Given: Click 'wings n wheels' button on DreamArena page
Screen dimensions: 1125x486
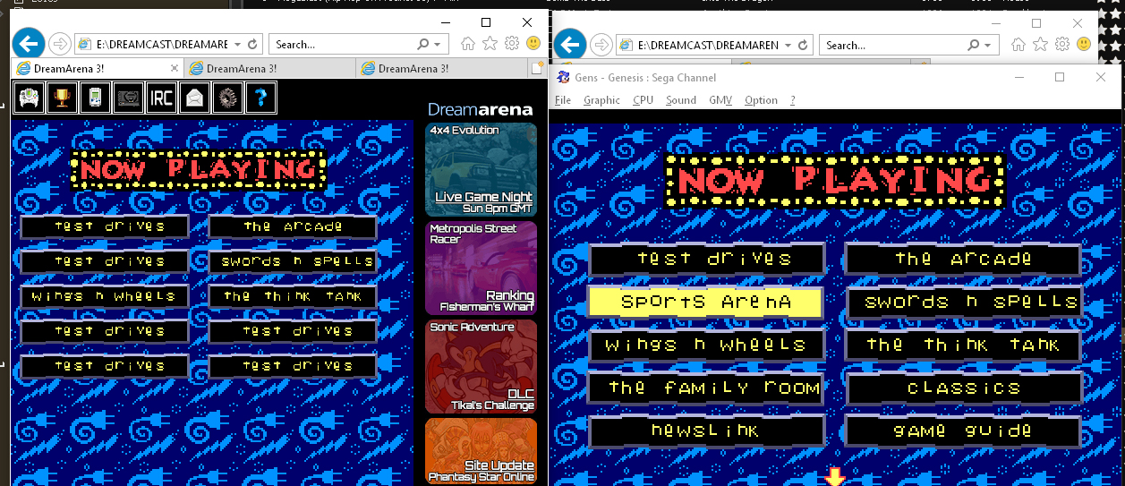Looking at the screenshot, I should [105, 296].
